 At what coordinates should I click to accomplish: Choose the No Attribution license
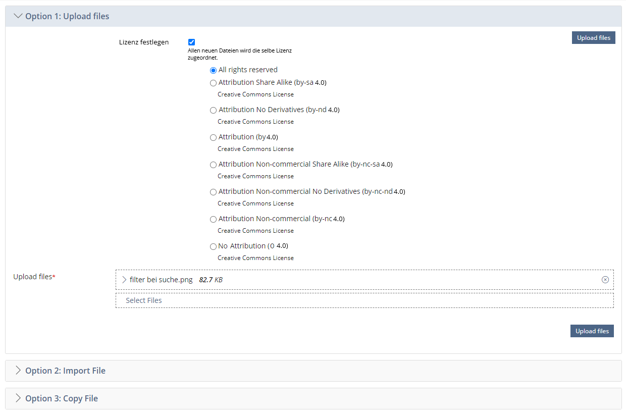(x=213, y=246)
